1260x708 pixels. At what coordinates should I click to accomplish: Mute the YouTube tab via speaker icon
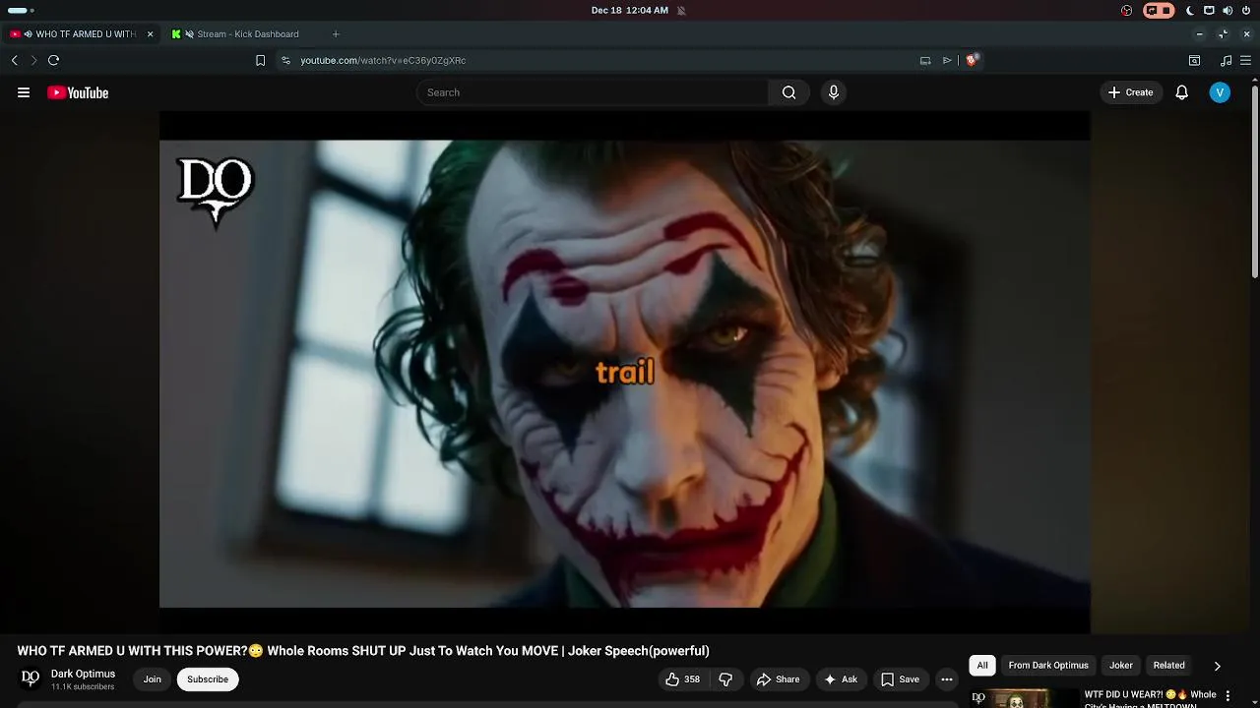[x=29, y=34]
